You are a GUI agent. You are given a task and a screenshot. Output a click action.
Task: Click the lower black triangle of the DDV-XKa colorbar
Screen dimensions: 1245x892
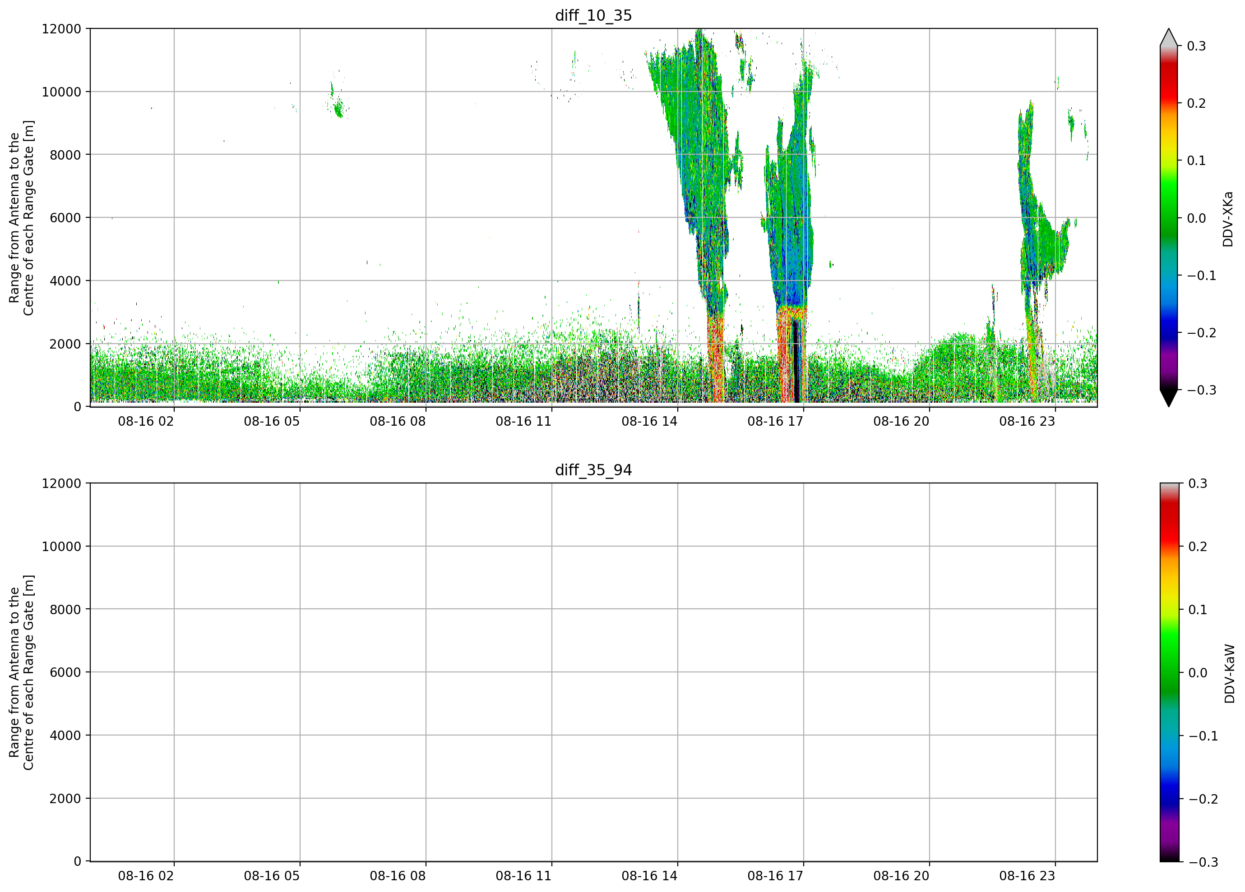click(x=1169, y=398)
